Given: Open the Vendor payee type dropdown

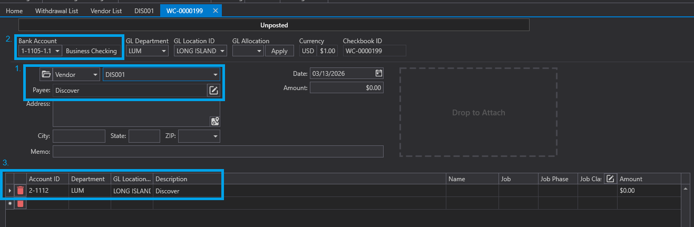Looking at the screenshot, I should click(95, 75).
